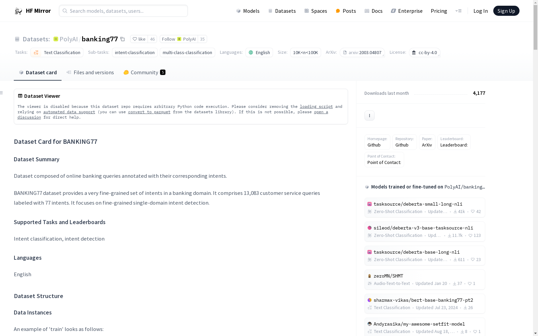Select the intent-classification sub-task tag
Image resolution: width=538 pixels, height=336 pixels.
135,52
